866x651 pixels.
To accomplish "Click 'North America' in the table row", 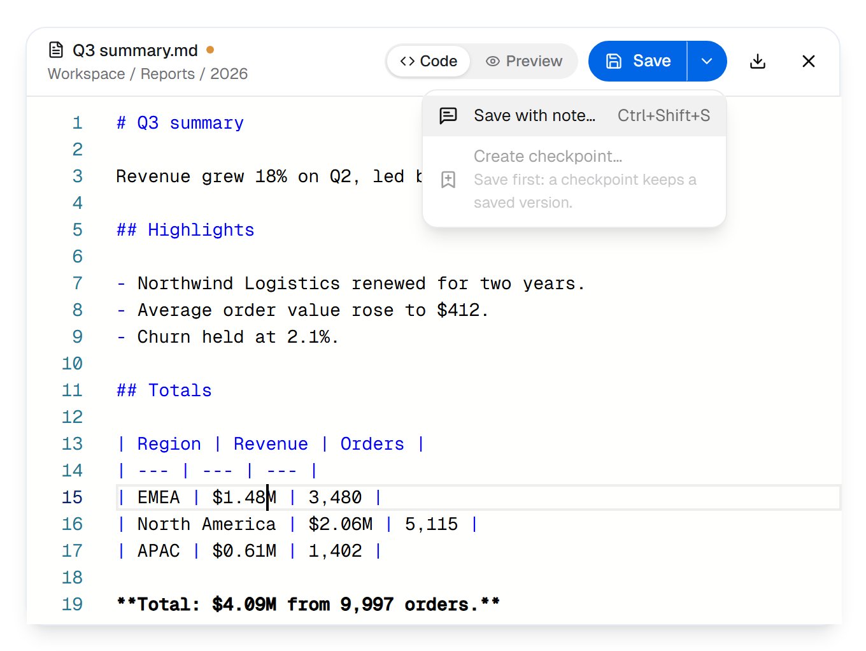I will point(206,524).
